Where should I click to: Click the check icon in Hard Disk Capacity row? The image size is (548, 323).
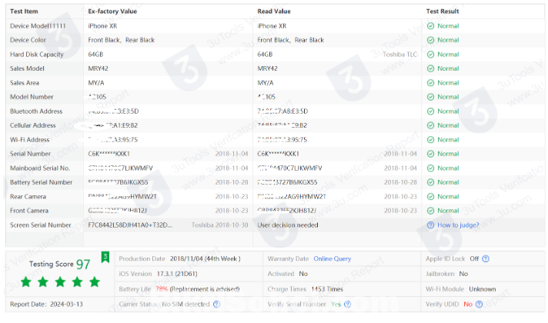(430, 55)
